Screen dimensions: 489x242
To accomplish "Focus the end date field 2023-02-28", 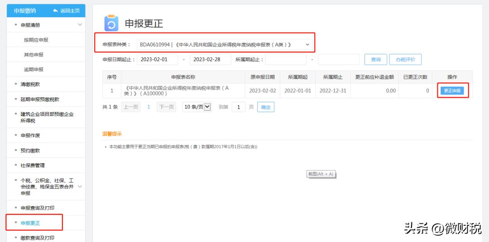I will [210, 60].
